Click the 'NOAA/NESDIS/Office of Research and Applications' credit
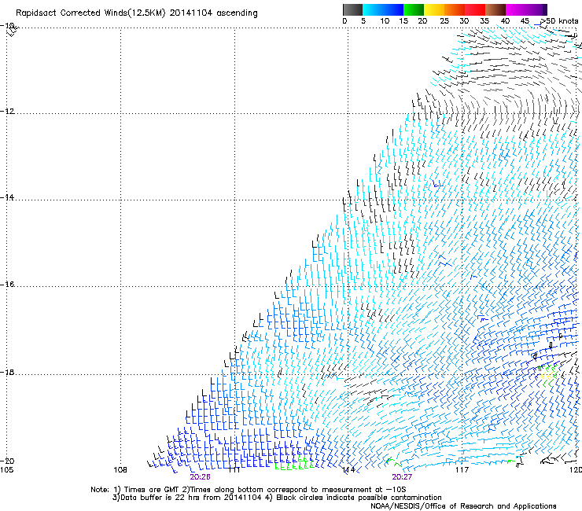This screenshot has height=511, width=582. (x=463, y=506)
